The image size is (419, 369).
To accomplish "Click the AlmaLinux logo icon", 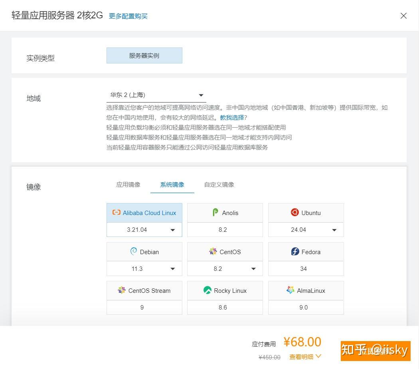I will pos(290,290).
